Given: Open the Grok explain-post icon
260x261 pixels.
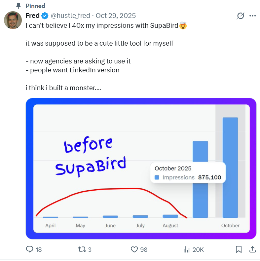Looking at the screenshot, I should click(241, 16).
